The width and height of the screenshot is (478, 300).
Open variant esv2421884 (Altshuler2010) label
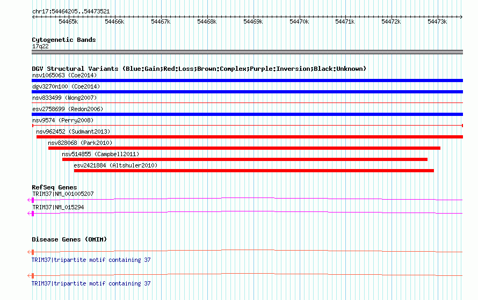[115, 165]
